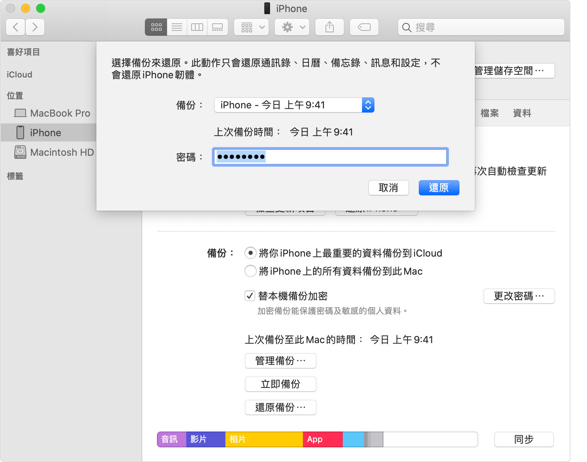
Task: Click the blue 還原 button
Action: 439,188
